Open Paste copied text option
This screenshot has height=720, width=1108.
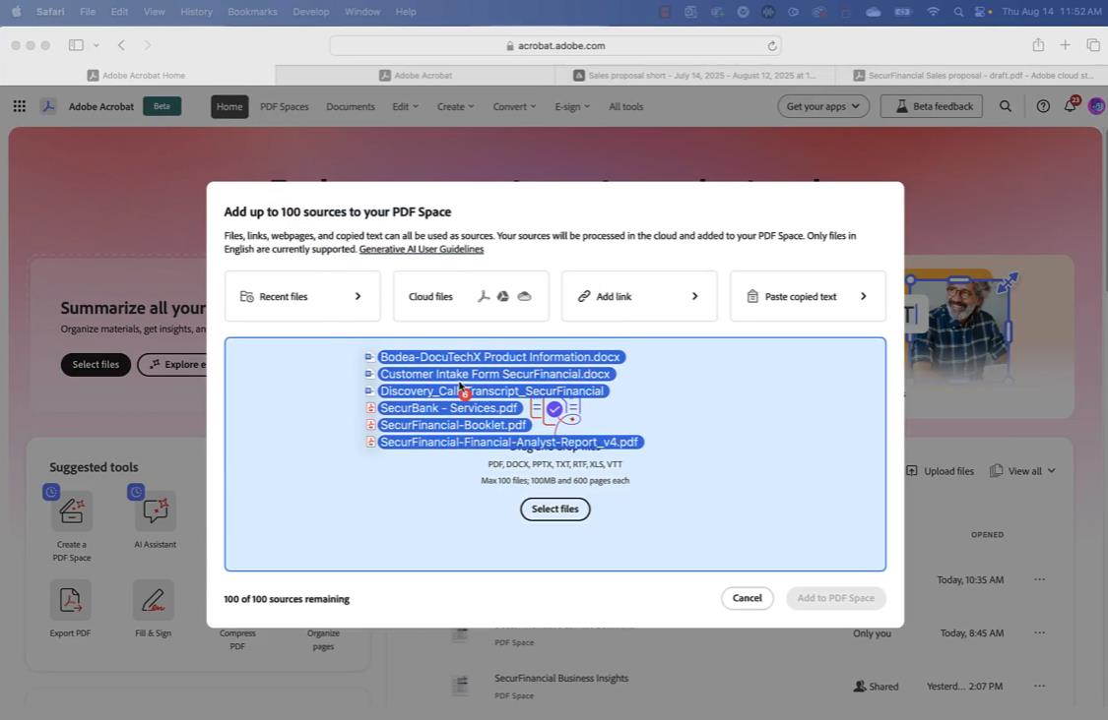808,296
